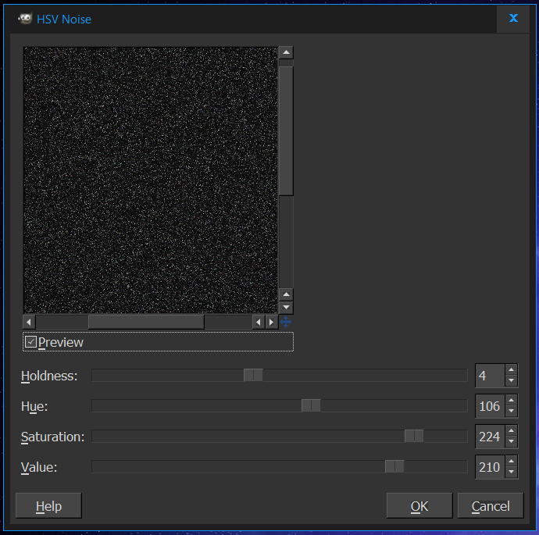539x535 pixels.
Task: Click the Hue value field showing 106
Action: tap(491, 406)
